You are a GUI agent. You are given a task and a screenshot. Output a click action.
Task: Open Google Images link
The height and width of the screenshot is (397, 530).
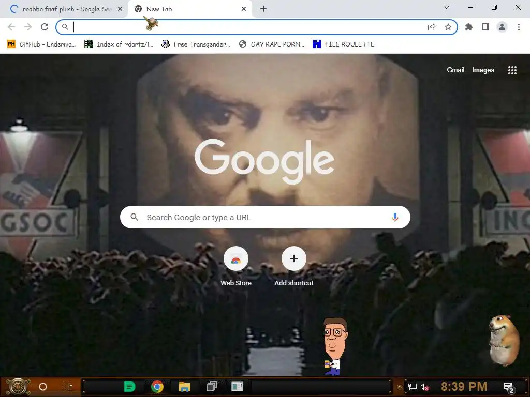click(483, 70)
